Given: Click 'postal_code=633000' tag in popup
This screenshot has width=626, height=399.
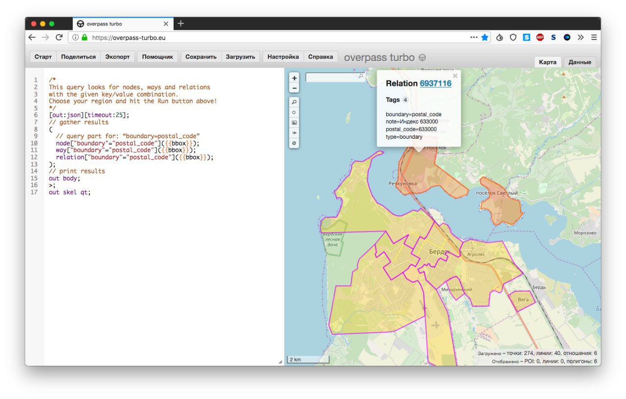Looking at the screenshot, I should [412, 129].
